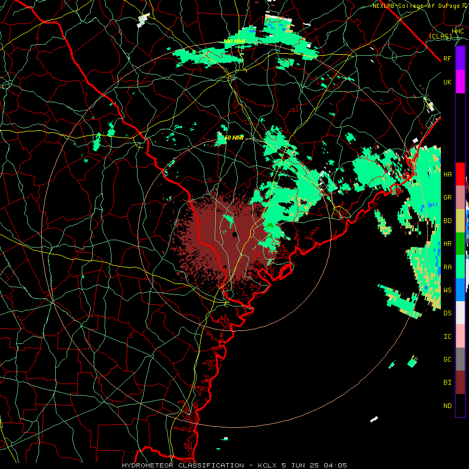Click the [CLAS] units label
Viewport: 469px width, 469px height.
pyautogui.click(x=440, y=36)
